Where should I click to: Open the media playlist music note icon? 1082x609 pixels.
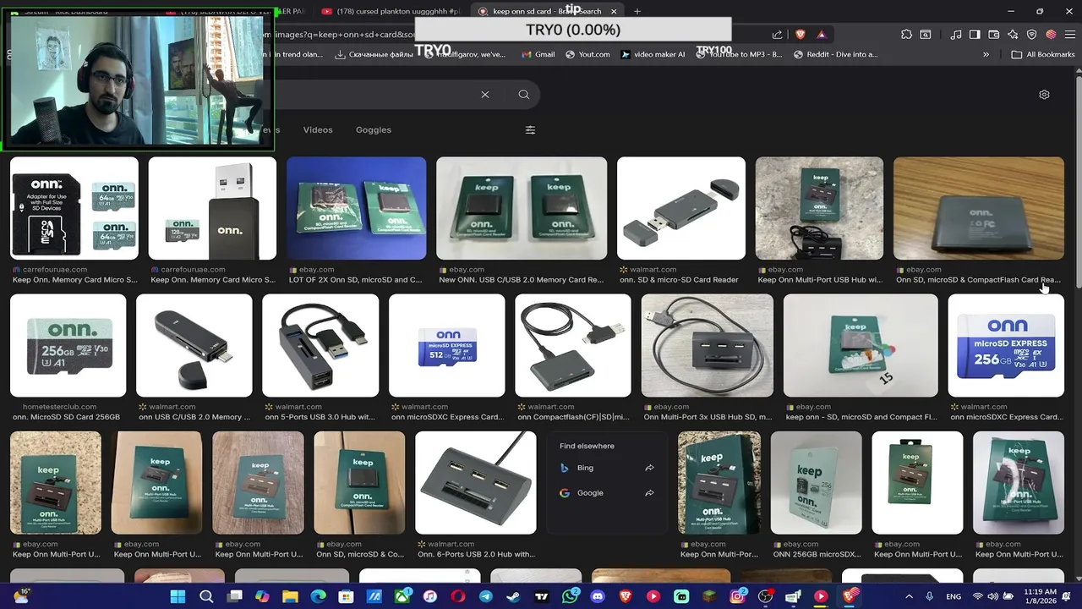coord(956,35)
